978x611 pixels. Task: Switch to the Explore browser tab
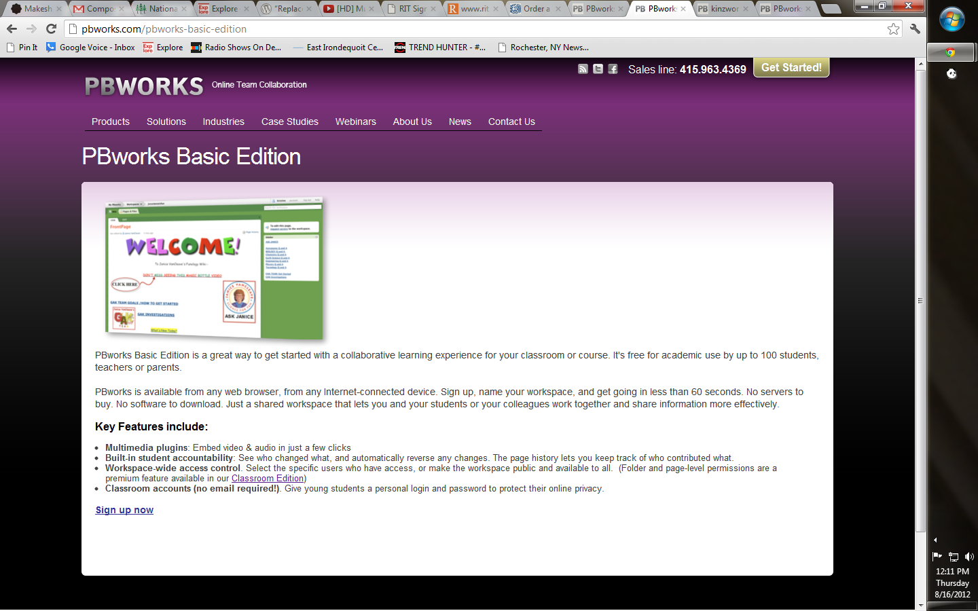pyautogui.click(x=223, y=9)
